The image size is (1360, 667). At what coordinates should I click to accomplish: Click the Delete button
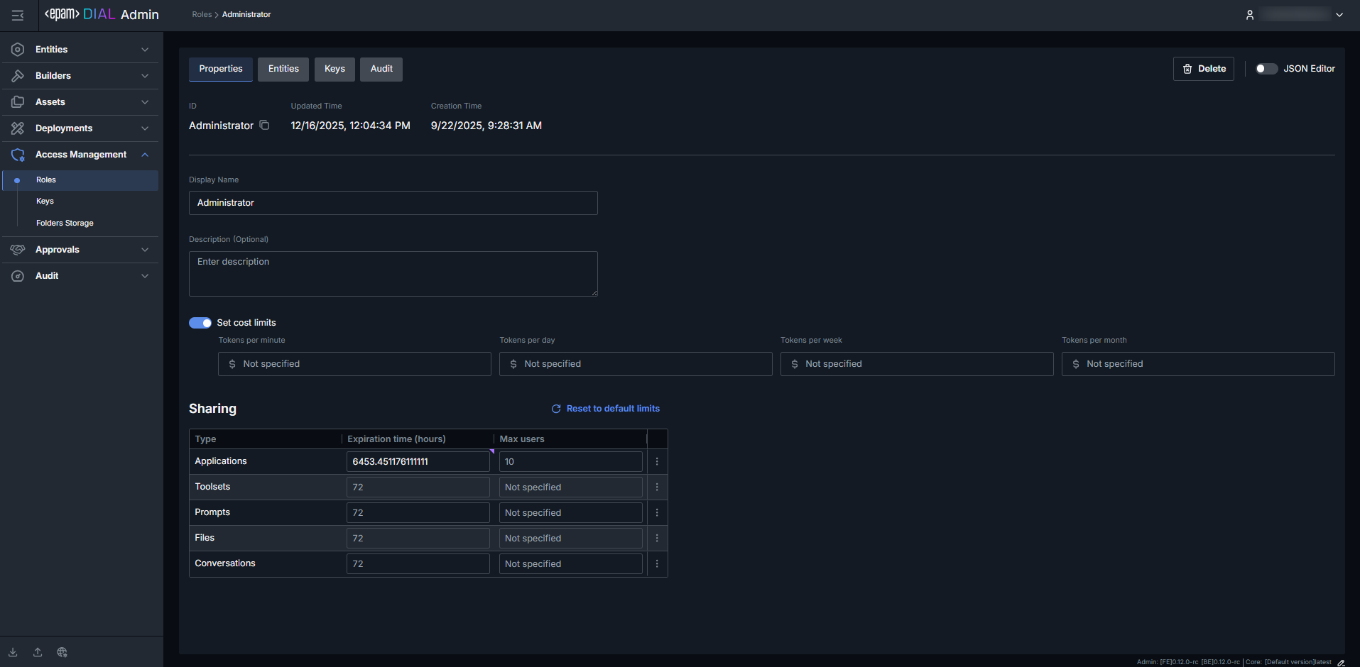(x=1204, y=69)
